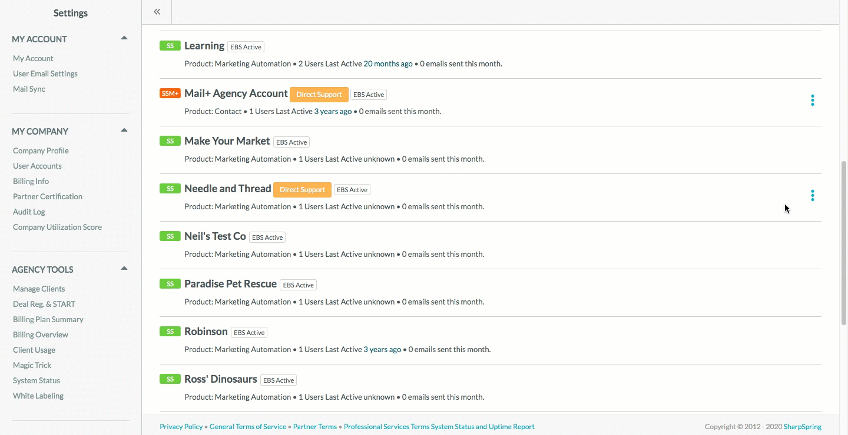This screenshot has width=848, height=435.
Task: Select the Neil's Test Co client name
Action: 215,236
